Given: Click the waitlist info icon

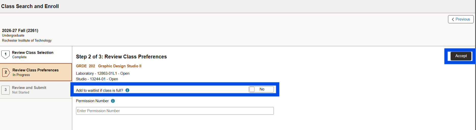Looking at the screenshot, I should click(127, 90).
